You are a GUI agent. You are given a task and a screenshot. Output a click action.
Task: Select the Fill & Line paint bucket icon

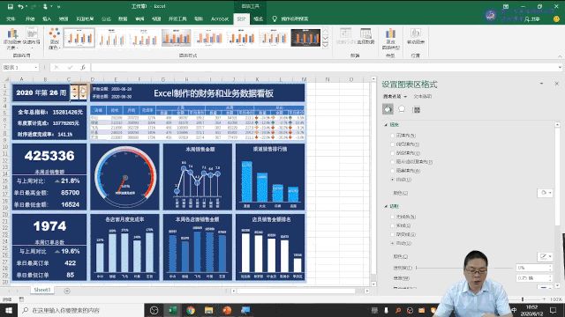tap(388, 109)
